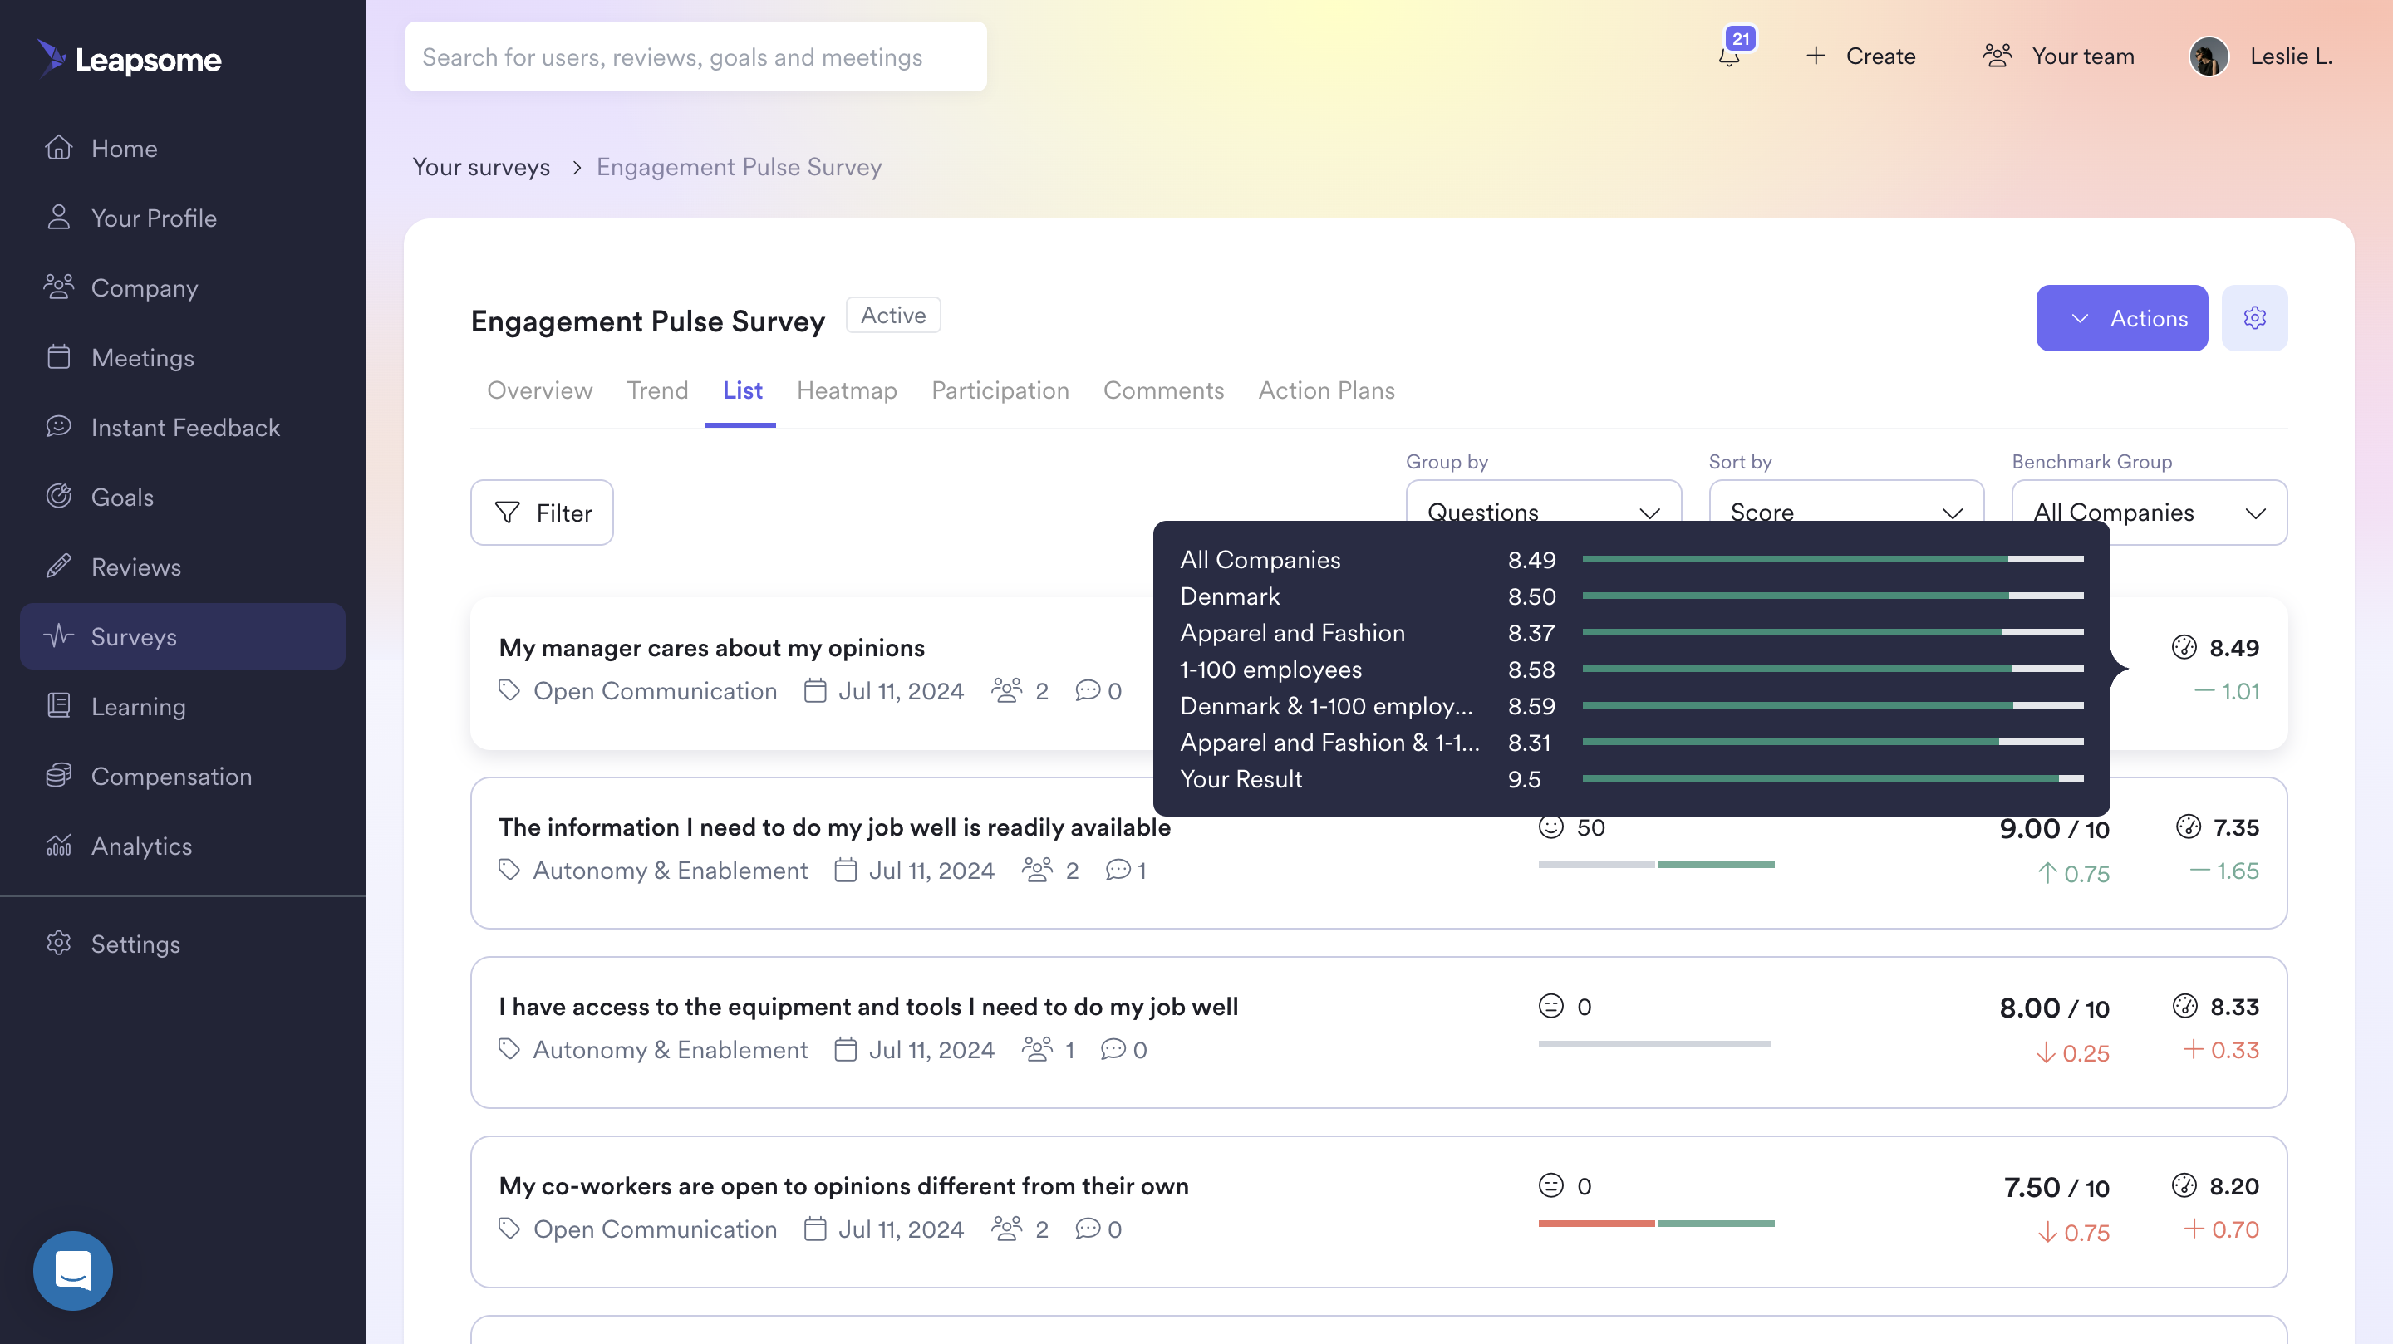Image resolution: width=2393 pixels, height=1344 pixels.
Task: Click the search users and reviews field
Action: tap(695, 56)
